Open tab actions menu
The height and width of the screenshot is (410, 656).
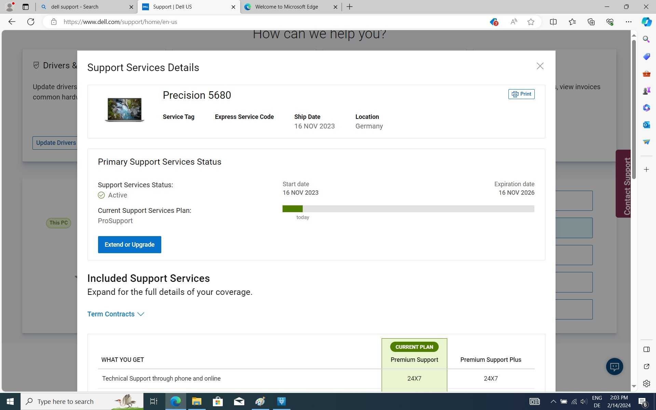(26, 7)
